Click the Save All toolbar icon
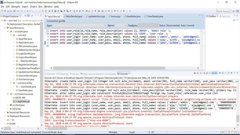 click(x=11, y=11)
